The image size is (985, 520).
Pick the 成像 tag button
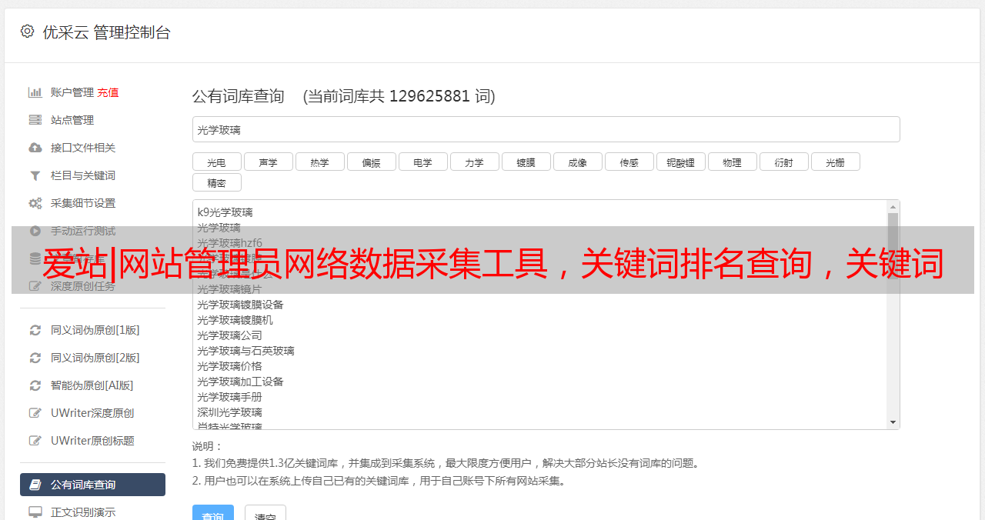click(578, 162)
